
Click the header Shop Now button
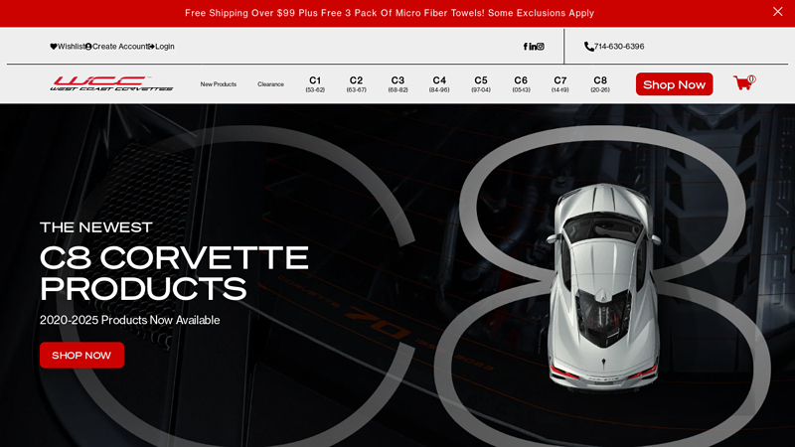point(674,84)
